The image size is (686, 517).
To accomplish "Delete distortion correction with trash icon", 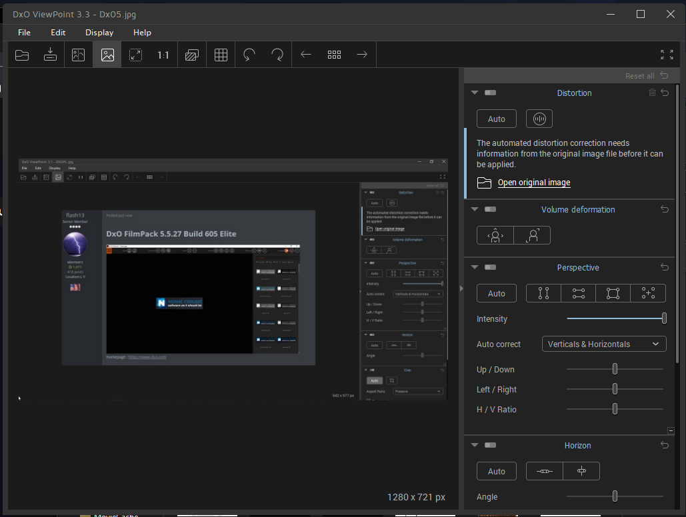I will tap(652, 93).
